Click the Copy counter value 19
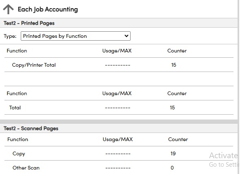 click(x=173, y=154)
